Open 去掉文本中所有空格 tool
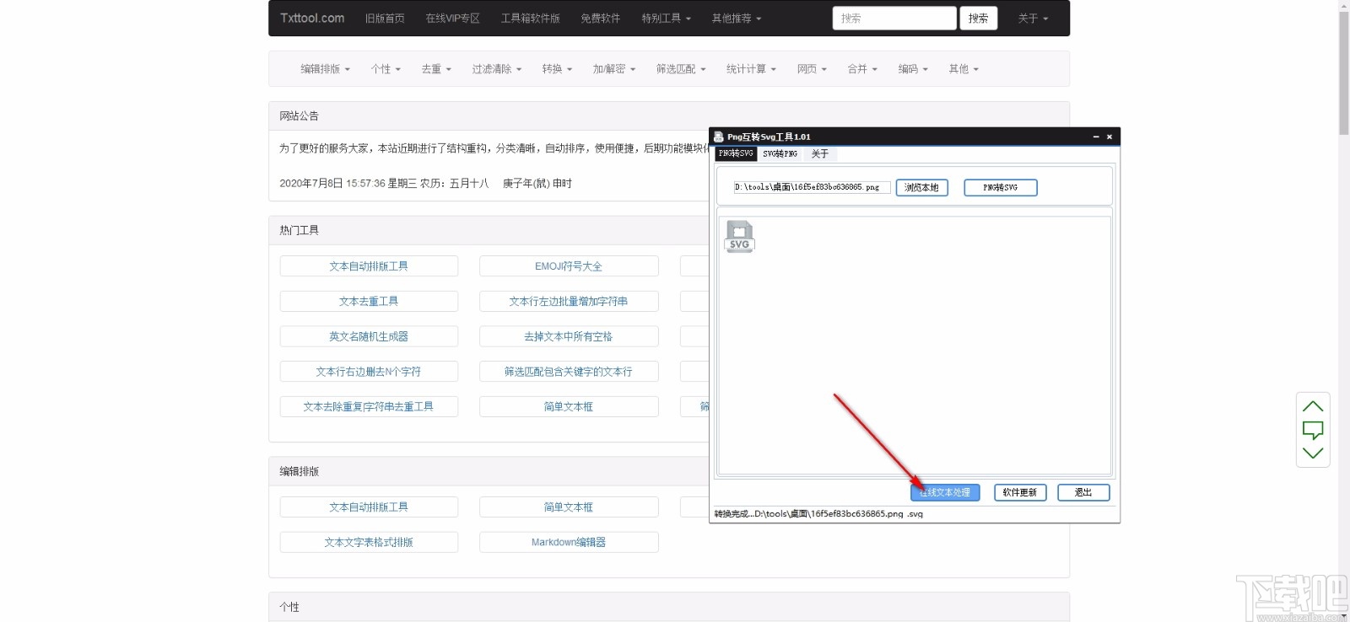1350x622 pixels. pos(569,336)
